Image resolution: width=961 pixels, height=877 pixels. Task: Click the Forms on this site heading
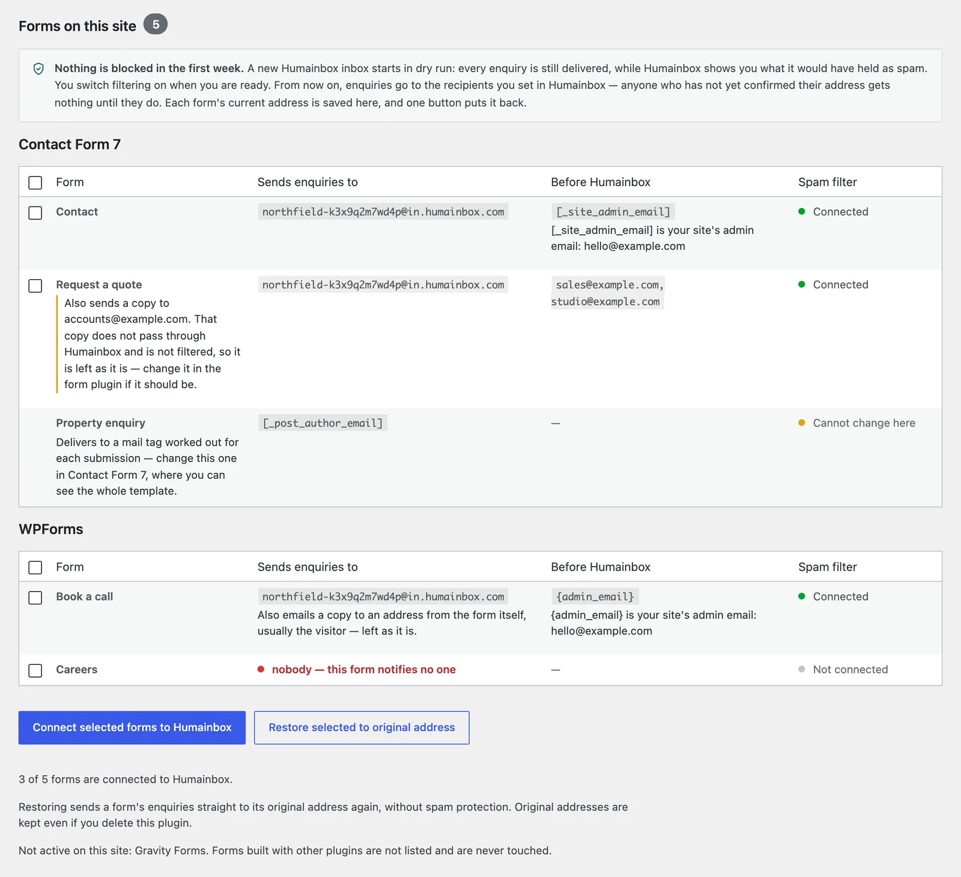(77, 26)
